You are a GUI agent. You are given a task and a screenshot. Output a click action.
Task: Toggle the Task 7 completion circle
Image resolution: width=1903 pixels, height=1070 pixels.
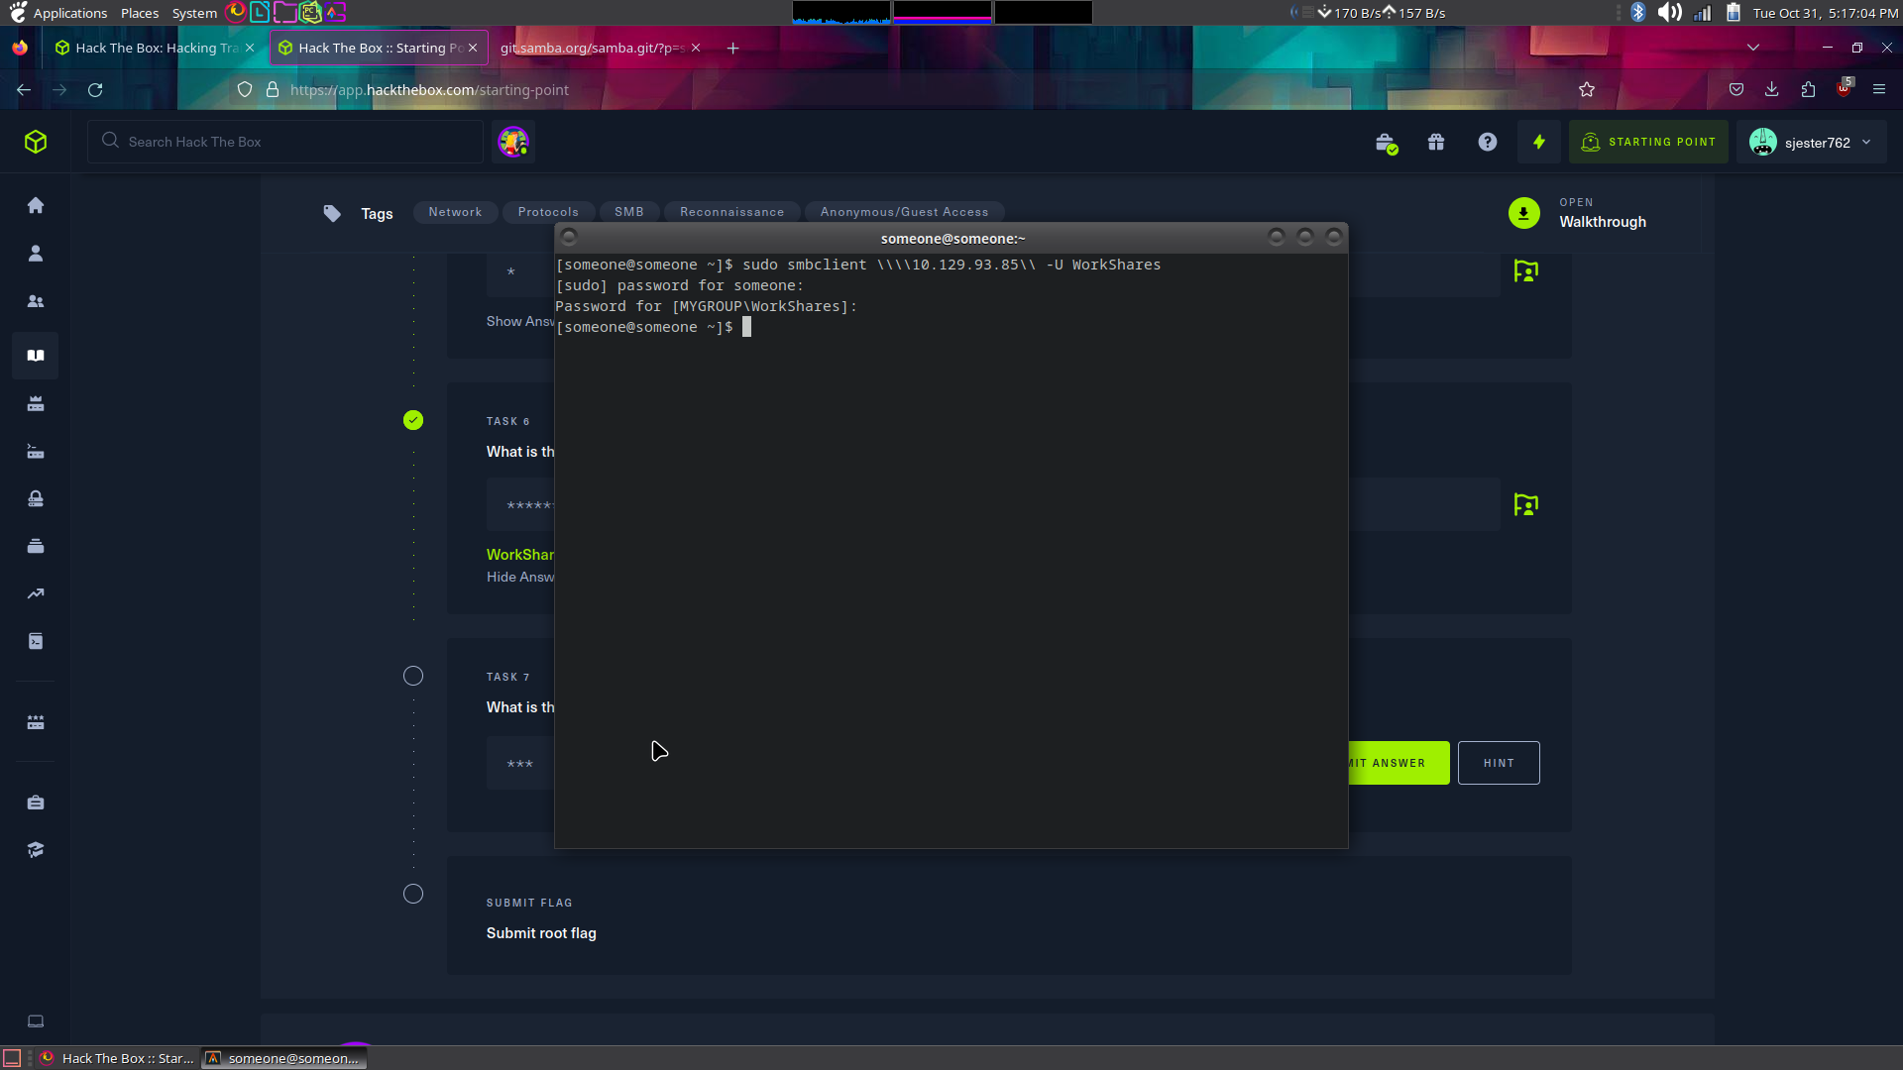coord(413,677)
